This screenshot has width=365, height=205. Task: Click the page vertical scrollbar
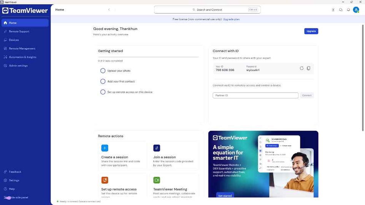(362, 76)
